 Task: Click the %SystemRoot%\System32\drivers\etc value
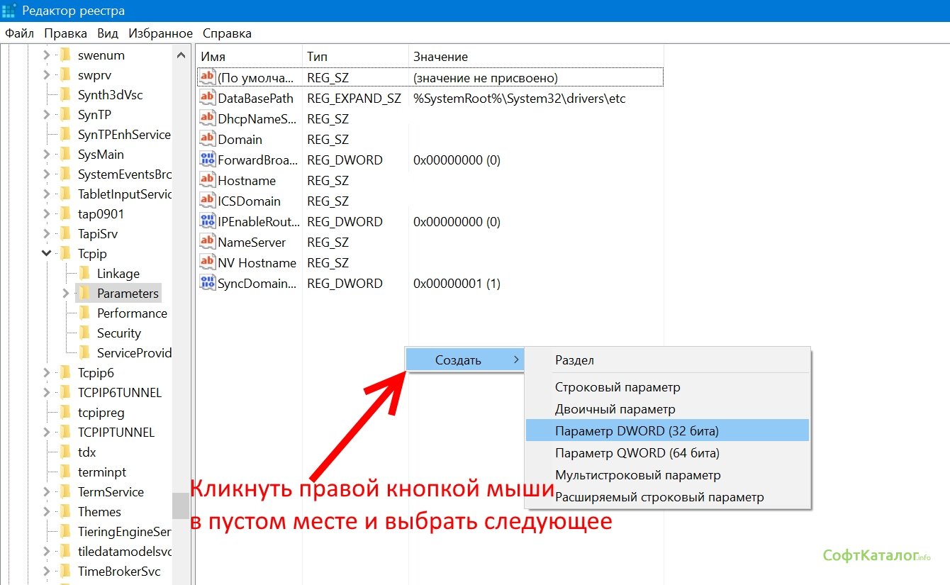click(x=519, y=98)
